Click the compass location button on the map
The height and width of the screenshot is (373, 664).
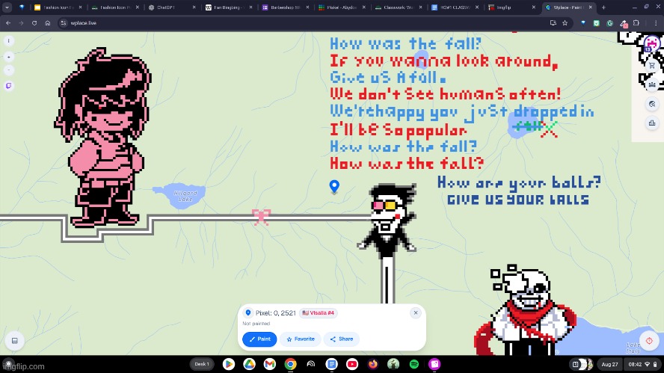649,340
